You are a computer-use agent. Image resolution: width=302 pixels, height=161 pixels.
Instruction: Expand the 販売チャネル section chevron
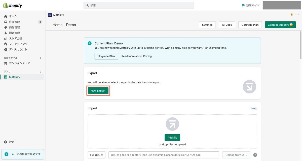coord(41,58)
